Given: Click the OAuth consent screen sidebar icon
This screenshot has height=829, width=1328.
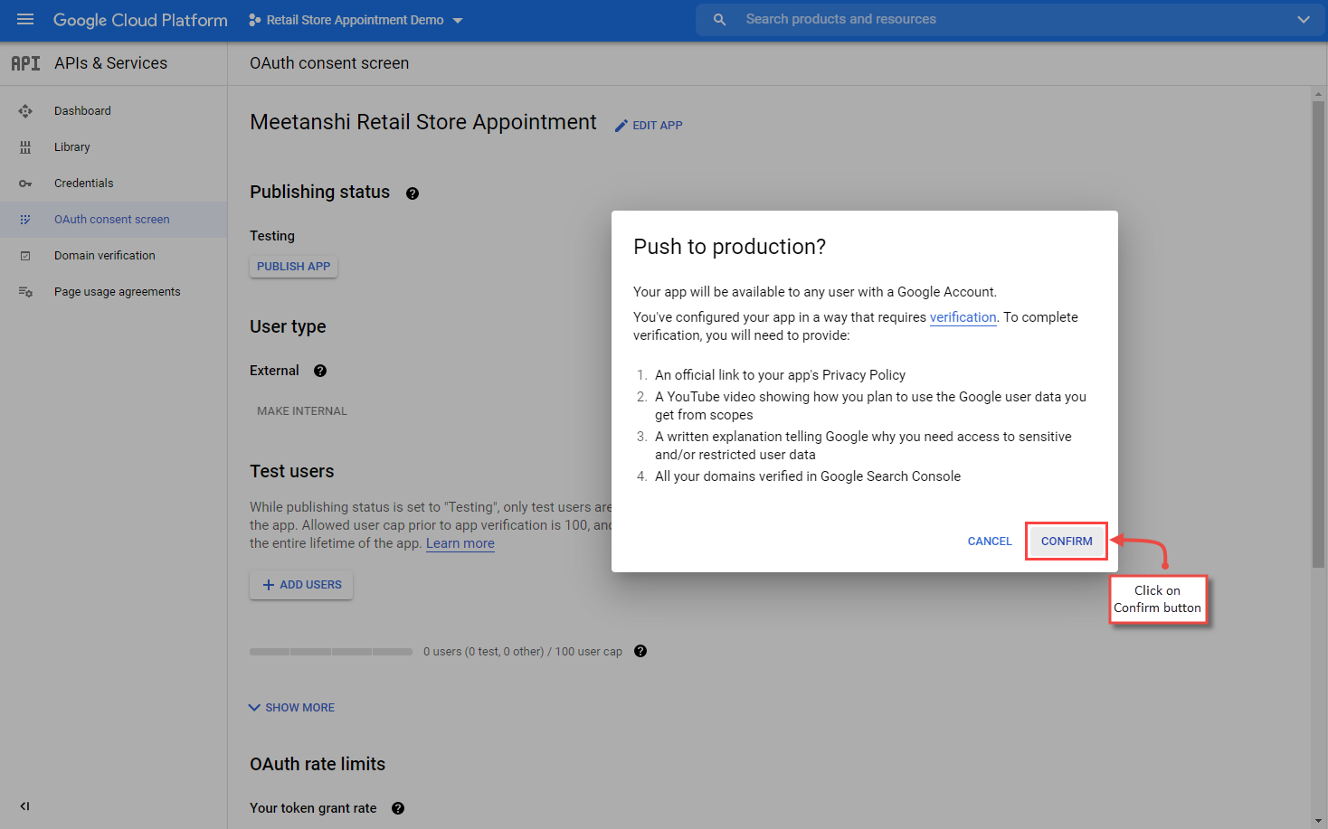Looking at the screenshot, I should [25, 220].
